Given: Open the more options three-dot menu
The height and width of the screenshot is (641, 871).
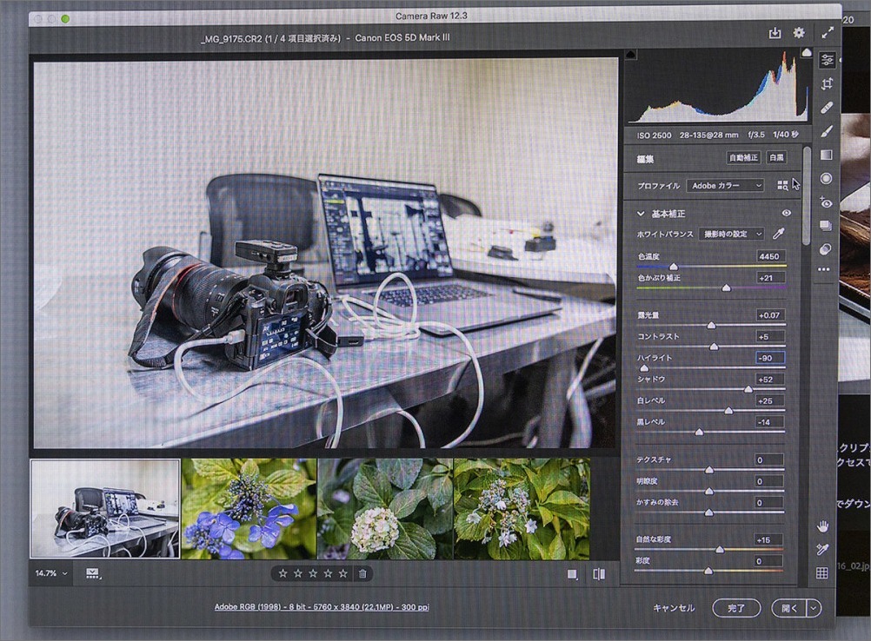Looking at the screenshot, I should tap(824, 270).
